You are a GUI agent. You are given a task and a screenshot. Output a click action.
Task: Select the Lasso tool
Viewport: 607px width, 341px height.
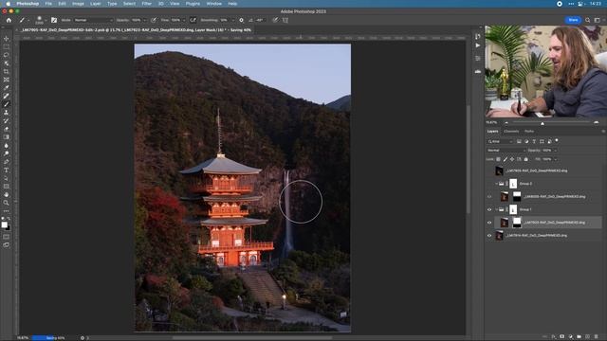[x=7, y=55]
